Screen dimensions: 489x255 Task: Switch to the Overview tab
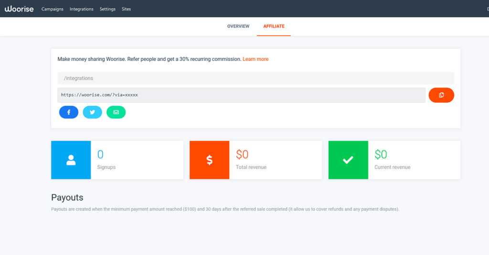(x=238, y=26)
